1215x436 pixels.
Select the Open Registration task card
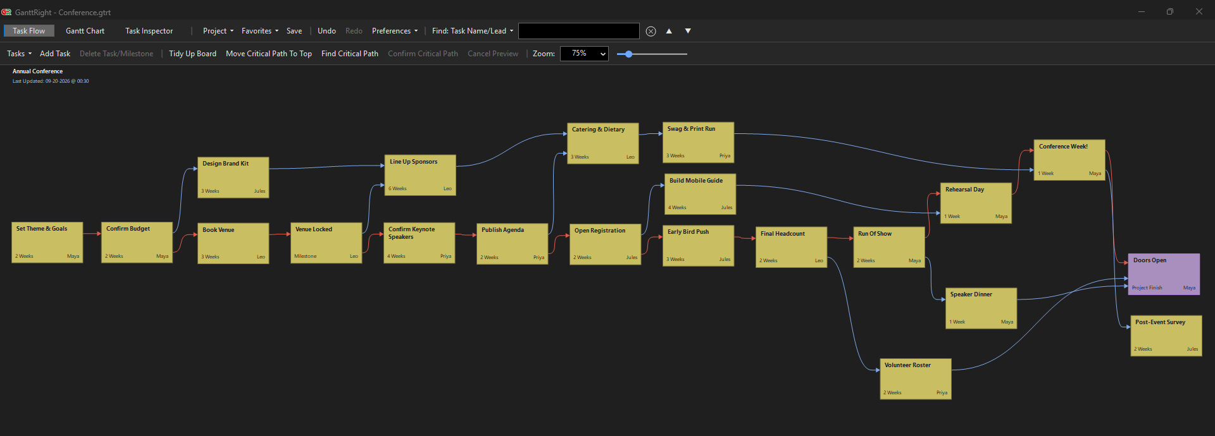pyautogui.click(x=606, y=245)
